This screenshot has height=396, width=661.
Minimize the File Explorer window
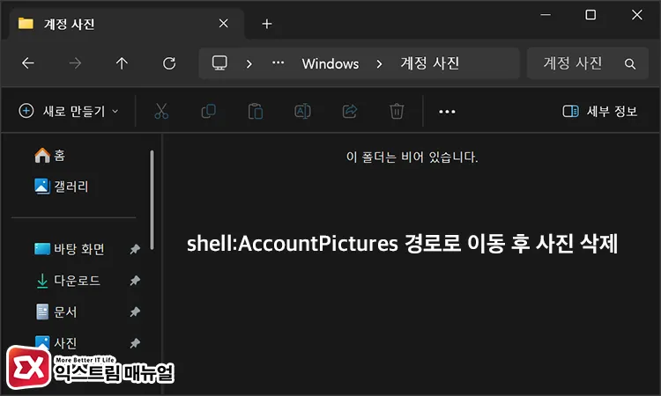[x=546, y=15]
